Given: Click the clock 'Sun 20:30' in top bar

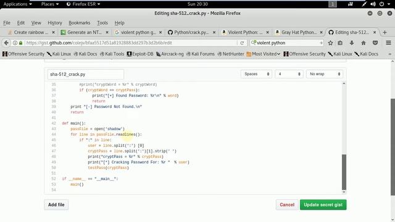Looking at the screenshot, I should tap(197, 4).
